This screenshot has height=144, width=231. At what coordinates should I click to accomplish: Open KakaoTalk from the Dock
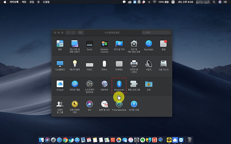pyautogui.click(x=169, y=140)
